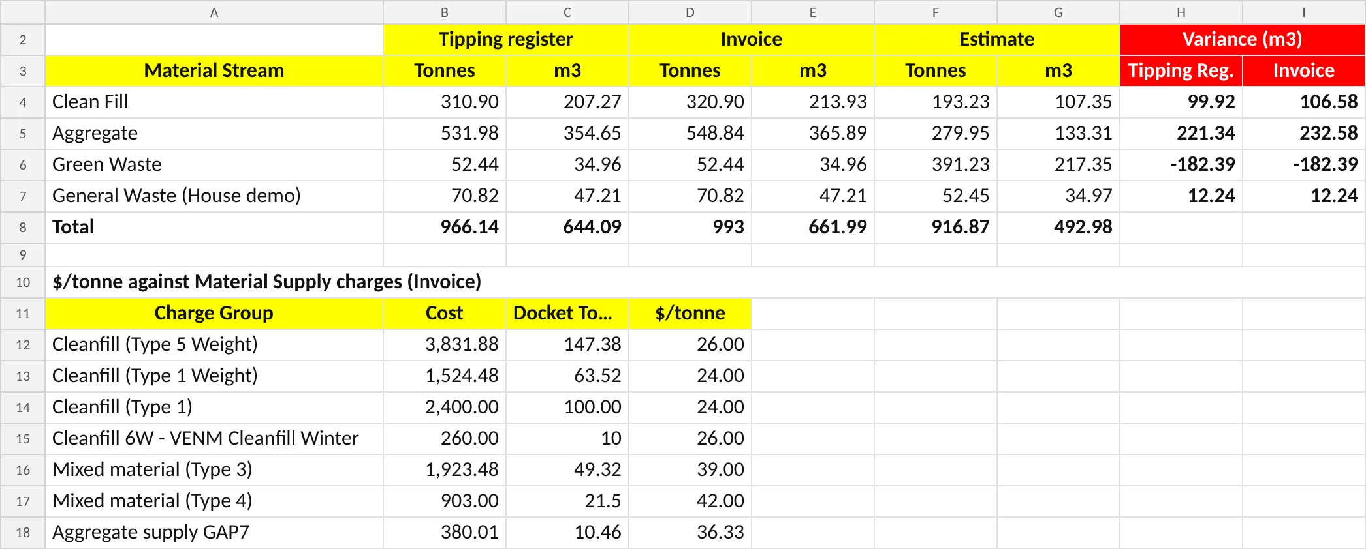Select the "Aggregate supply GAP7" cell
Image resolution: width=1366 pixels, height=549 pixels.
click(214, 532)
